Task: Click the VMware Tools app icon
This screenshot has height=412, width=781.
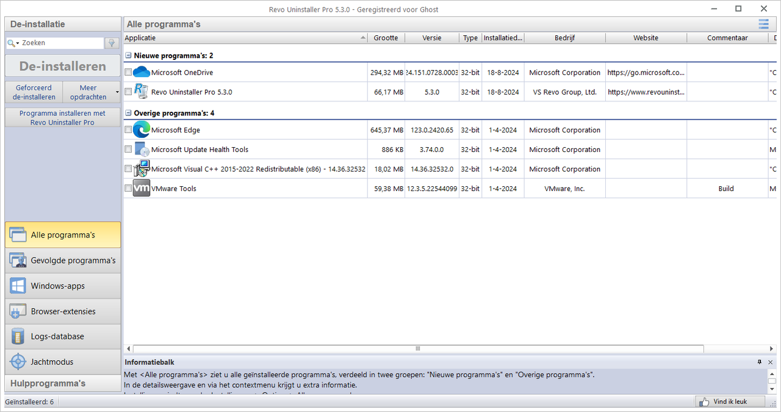Action: [141, 189]
